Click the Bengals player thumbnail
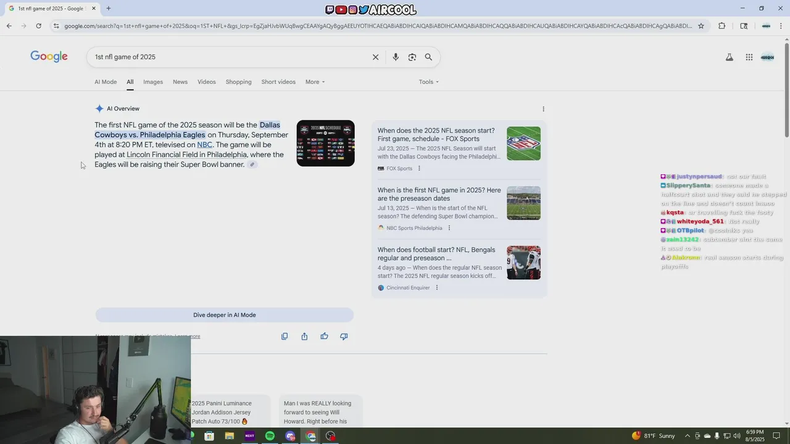Viewport: 790px width, 444px height. pos(523,263)
